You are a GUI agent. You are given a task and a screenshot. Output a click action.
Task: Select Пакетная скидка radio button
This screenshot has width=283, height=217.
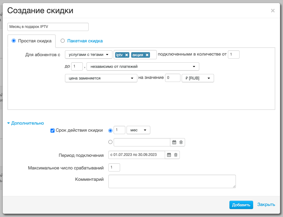click(x=63, y=41)
